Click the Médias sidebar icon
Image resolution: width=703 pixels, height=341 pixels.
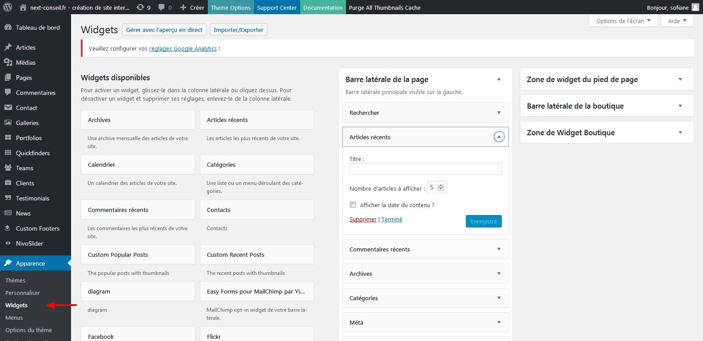(x=8, y=62)
